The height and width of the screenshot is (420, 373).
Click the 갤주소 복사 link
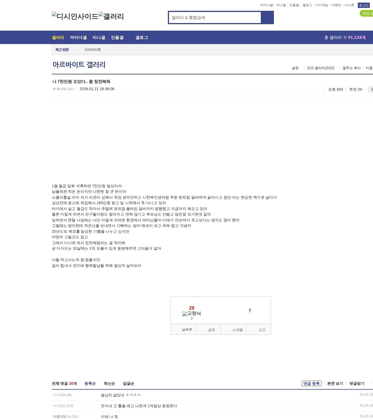pyautogui.click(x=351, y=68)
